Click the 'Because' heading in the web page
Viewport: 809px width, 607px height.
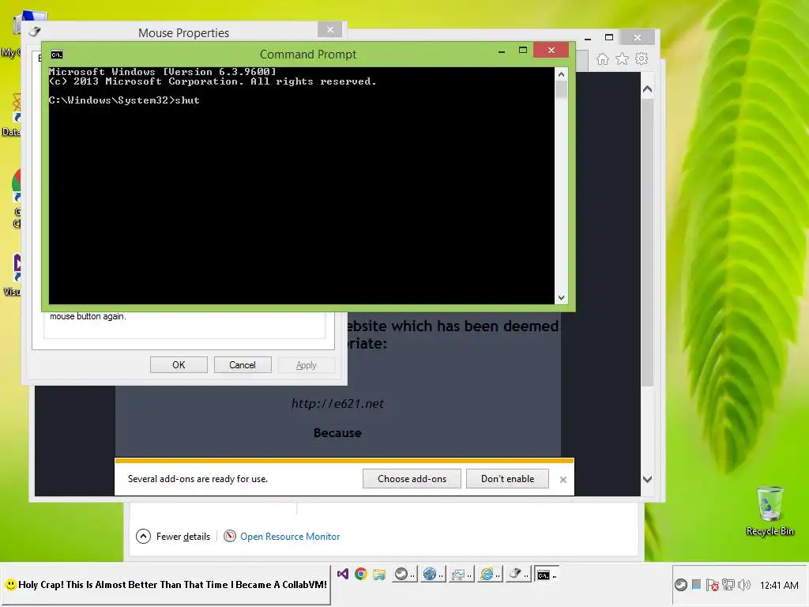click(337, 433)
